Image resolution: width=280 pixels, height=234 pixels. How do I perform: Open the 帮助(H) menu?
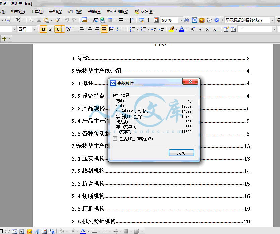click(x=95, y=12)
